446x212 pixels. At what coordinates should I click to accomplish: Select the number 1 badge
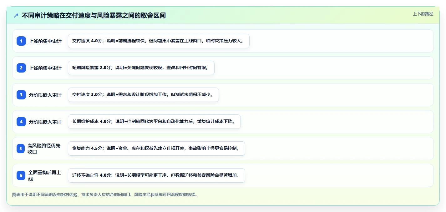click(x=21, y=41)
